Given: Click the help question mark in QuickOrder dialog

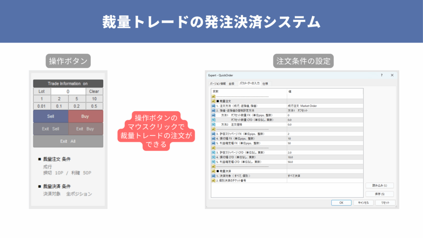Looking at the screenshot, I should [381, 76].
